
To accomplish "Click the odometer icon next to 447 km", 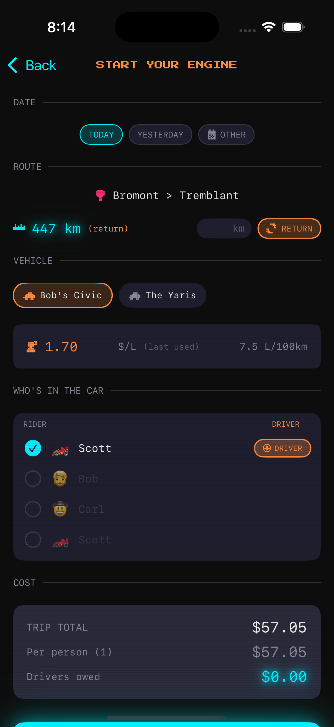I will click(x=19, y=228).
